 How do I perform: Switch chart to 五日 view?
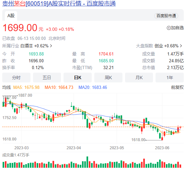pyautogui.click(x=47, y=78)
